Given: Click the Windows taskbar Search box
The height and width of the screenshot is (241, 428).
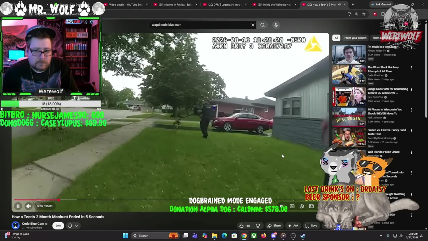Looking at the screenshot, I should [155, 236].
